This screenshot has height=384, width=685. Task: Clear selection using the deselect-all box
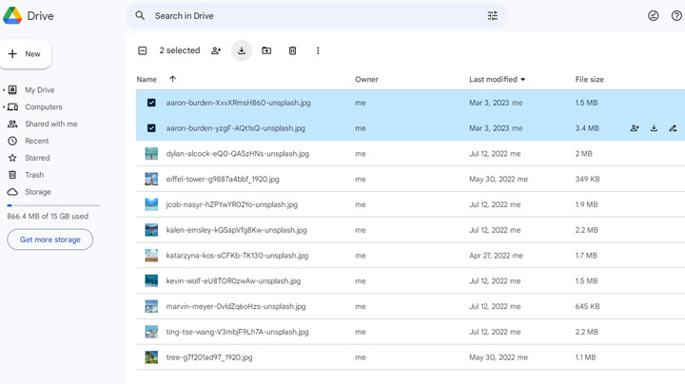(143, 50)
